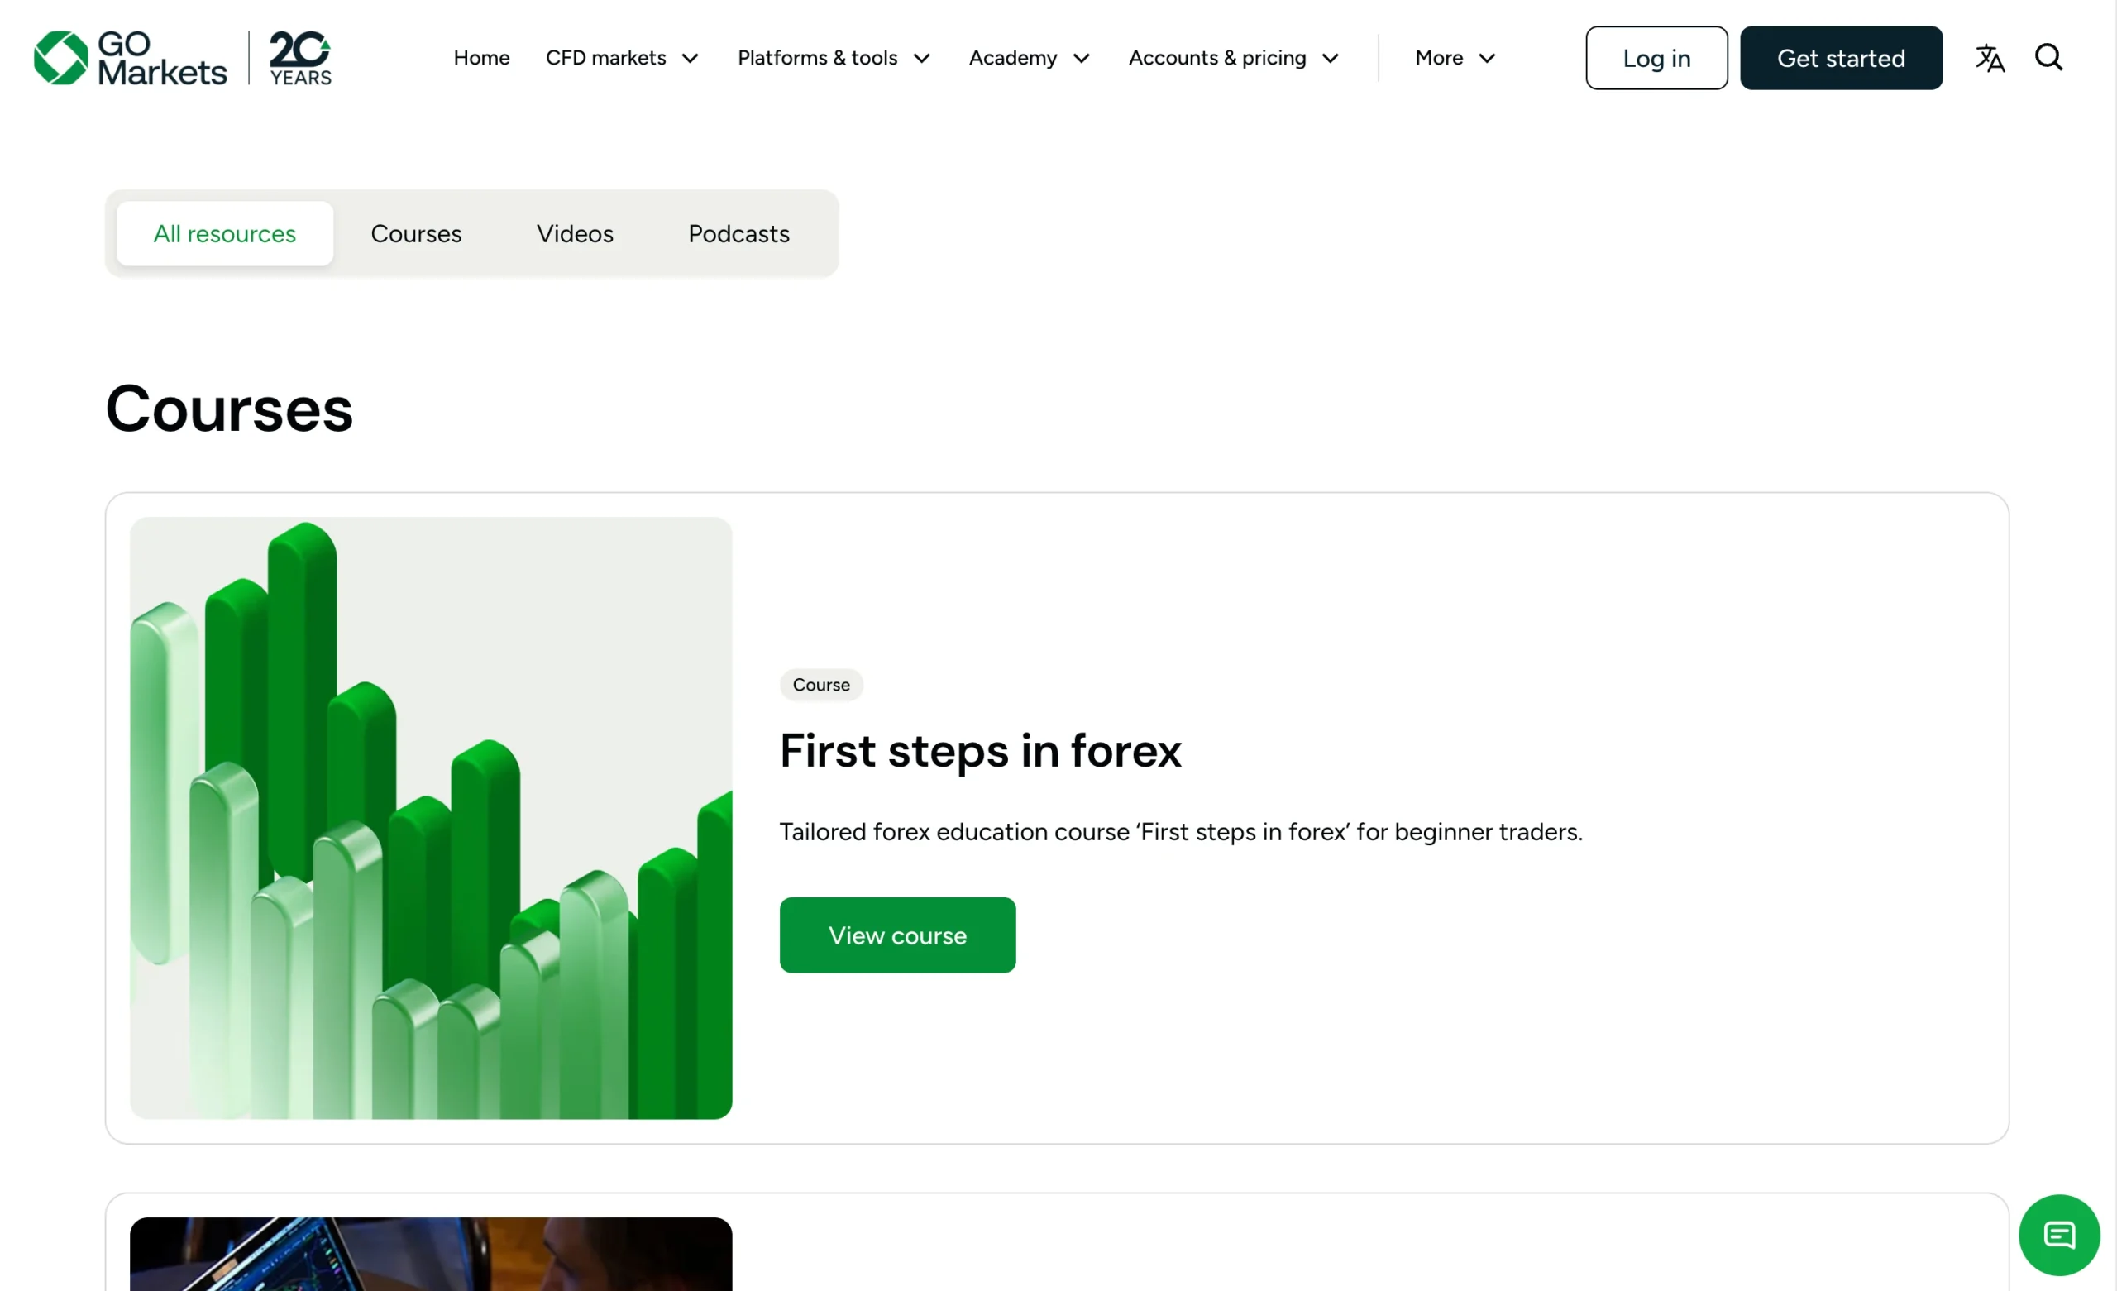The height and width of the screenshot is (1291, 2117).
Task: Open the First steps in forex title
Action: pyautogui.click(x=980, y=751)
